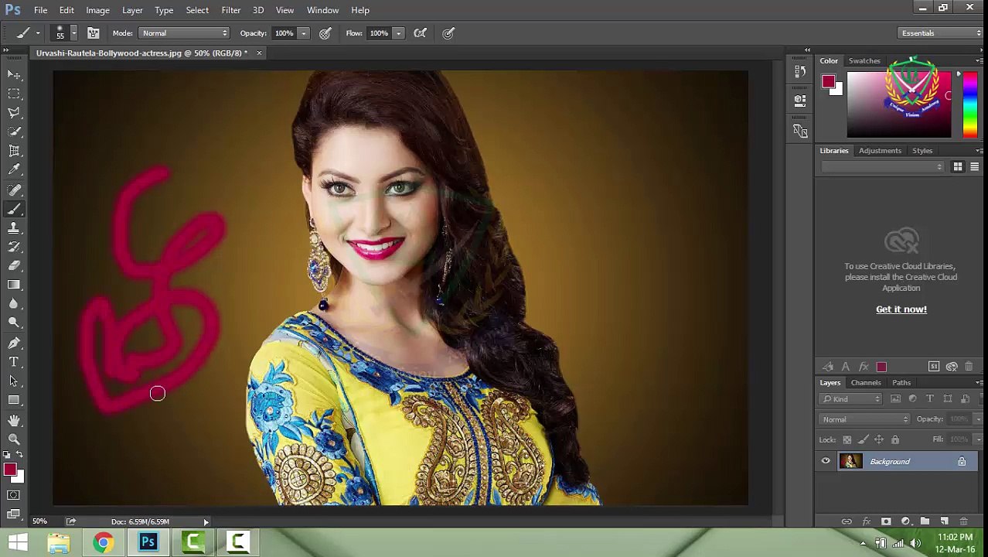Toggle lock position icon
Image resolution: width=988 pixels, height=557 pixels.
click(879, 439)
